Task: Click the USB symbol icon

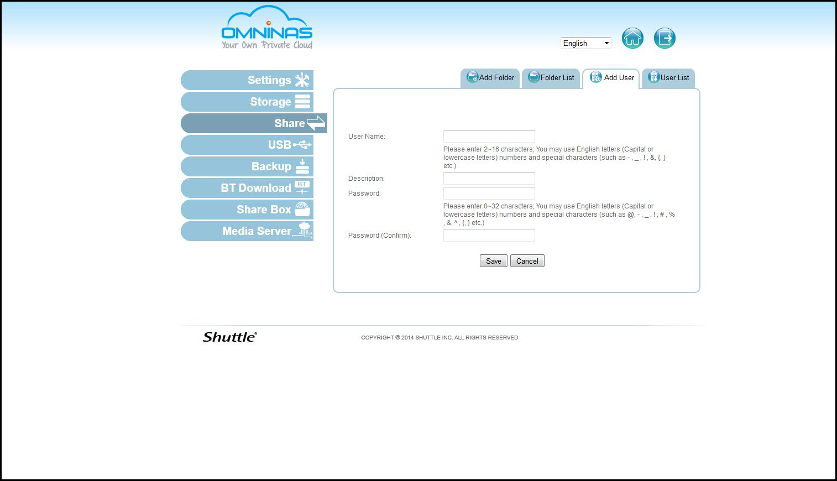Action: 302,145
